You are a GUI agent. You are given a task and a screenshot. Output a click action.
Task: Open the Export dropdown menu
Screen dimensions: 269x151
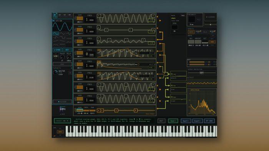pyautogui.click(x=198, y=121)
